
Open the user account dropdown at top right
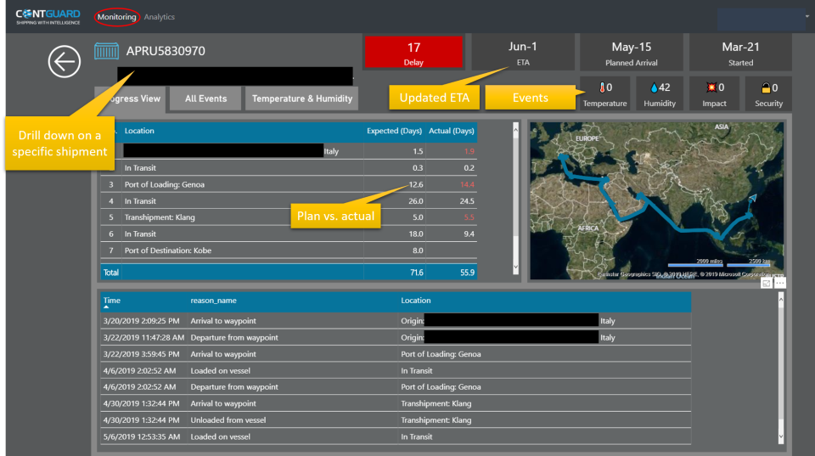coord(763,17)
